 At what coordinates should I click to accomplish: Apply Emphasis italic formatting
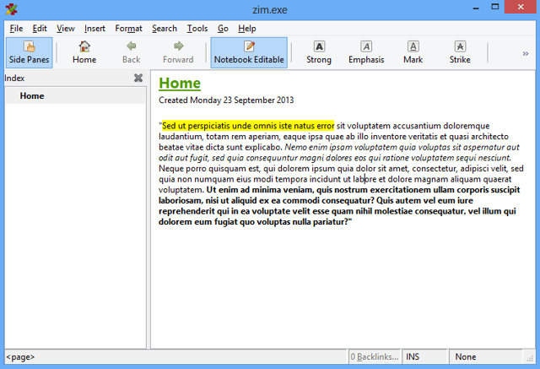pyautogui.click(x=366, y=52)
